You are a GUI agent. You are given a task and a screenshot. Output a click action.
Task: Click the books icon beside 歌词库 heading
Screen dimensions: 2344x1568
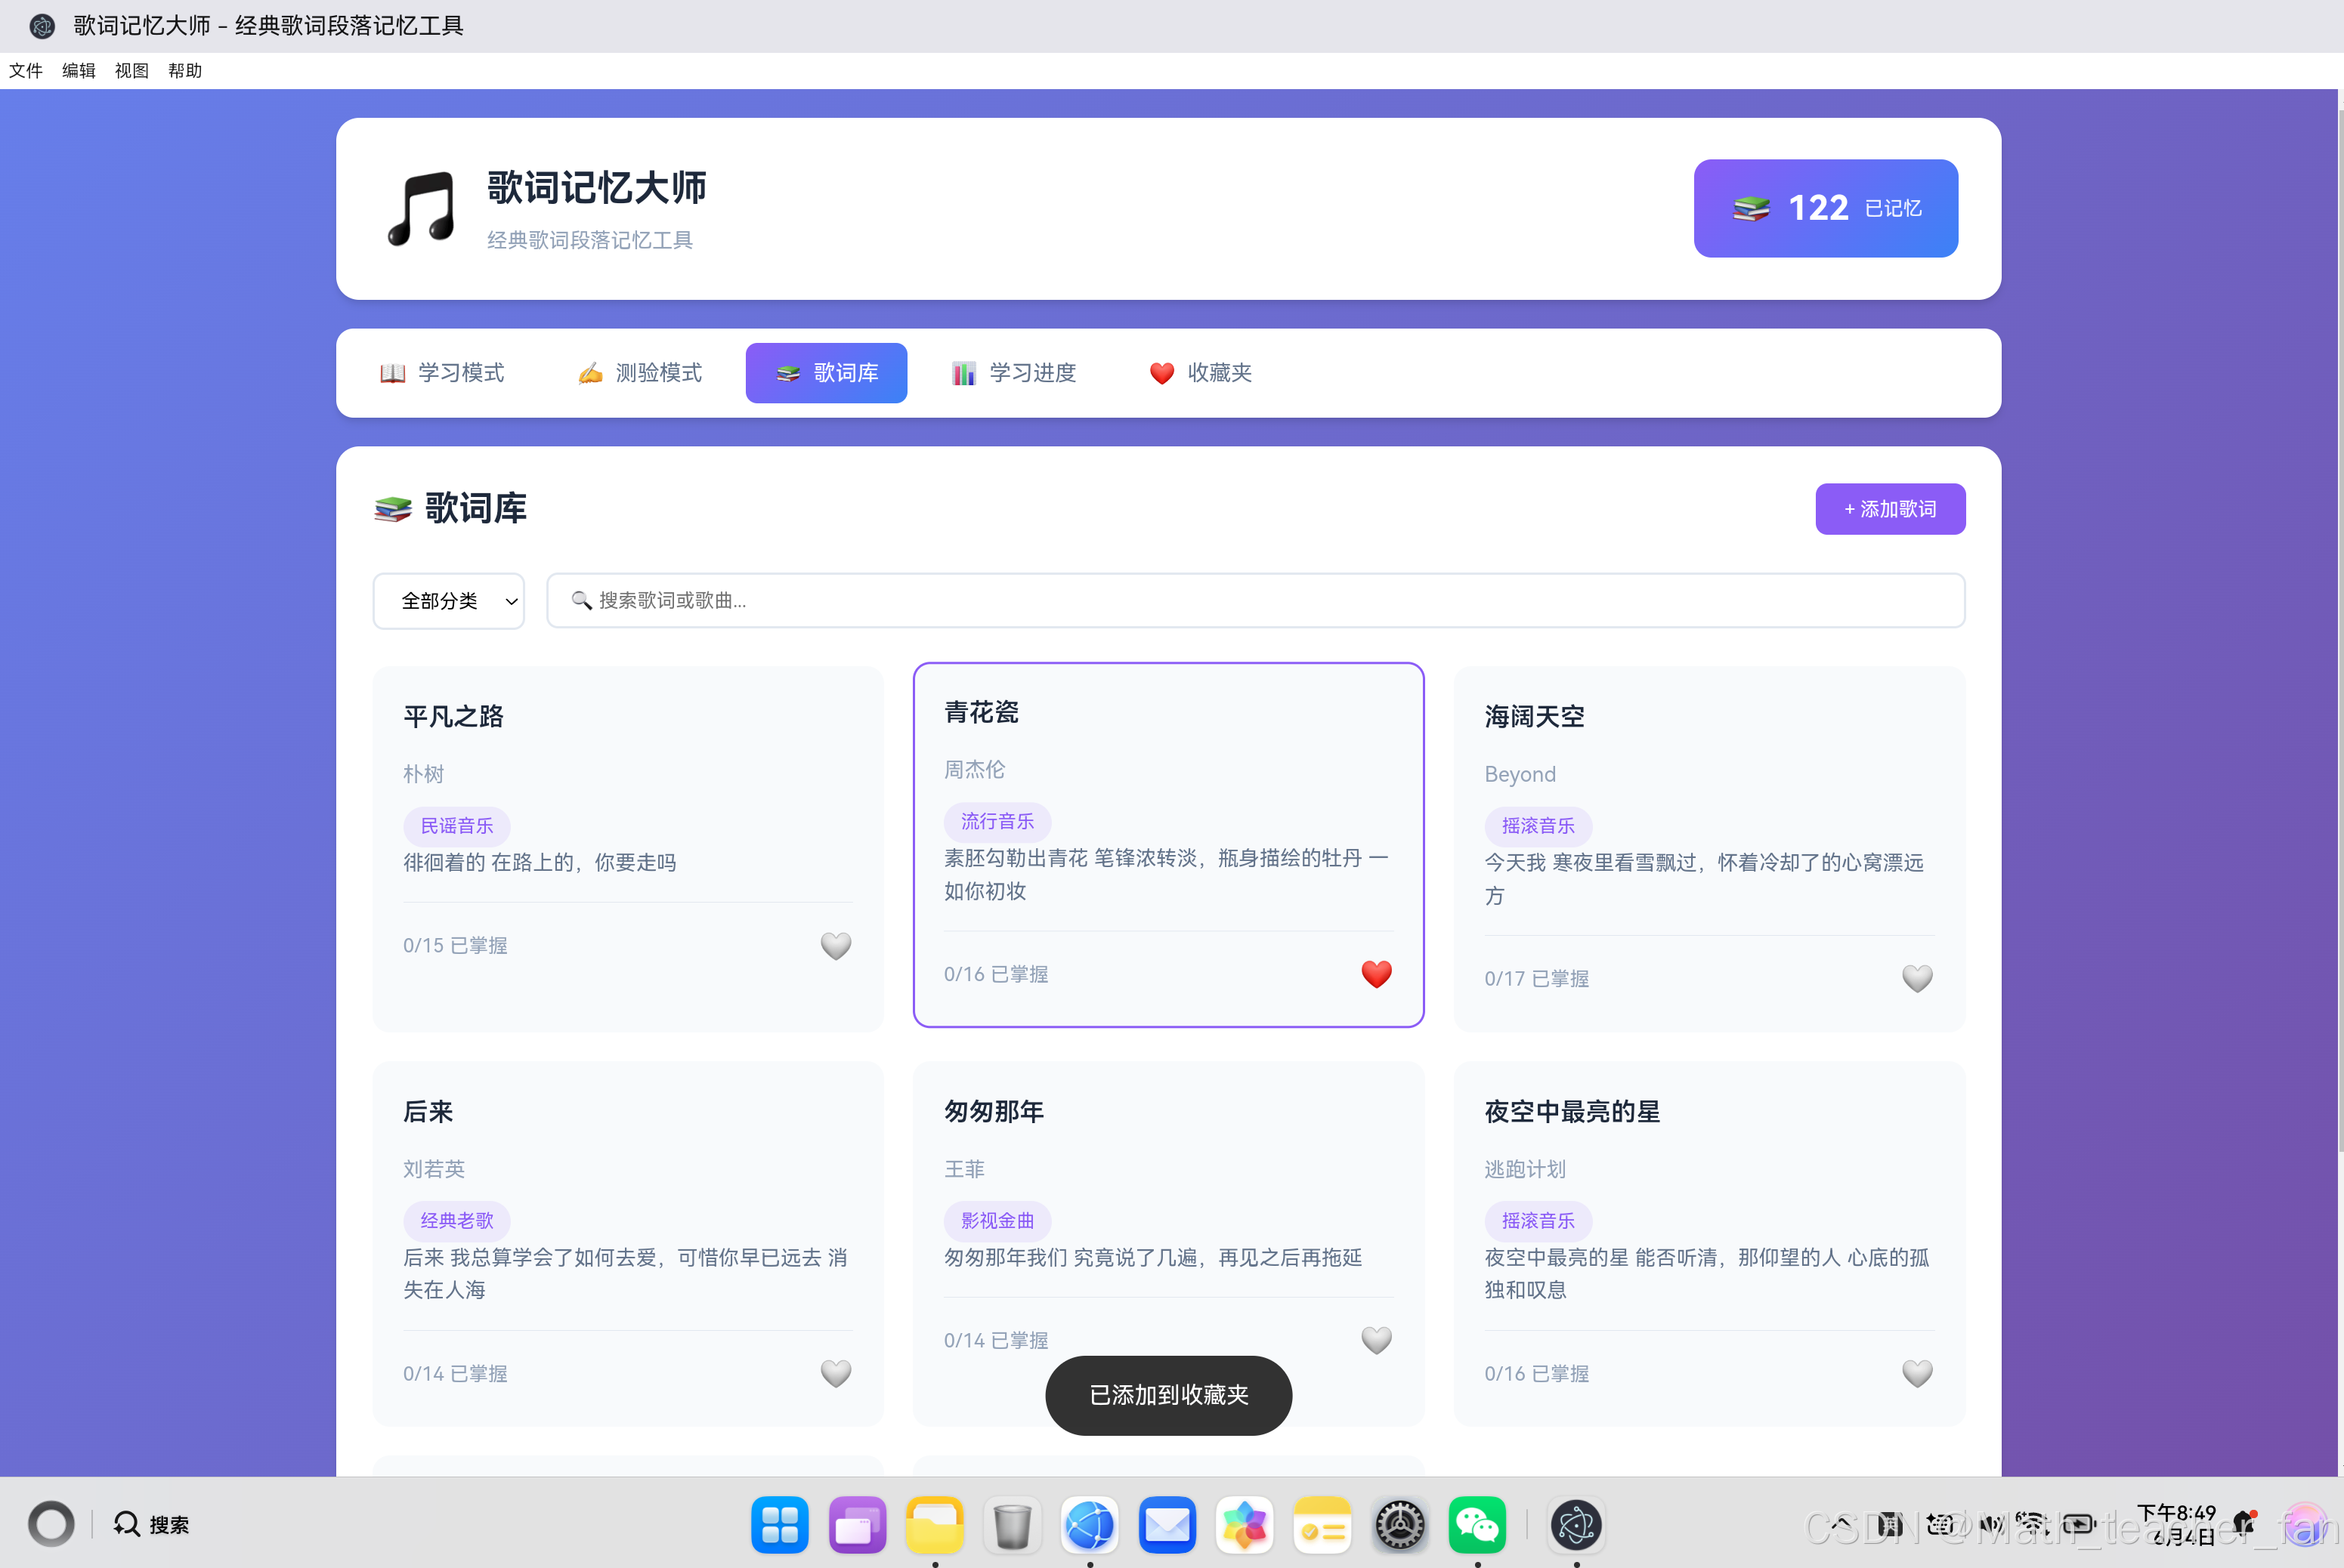tap(393, 509)
